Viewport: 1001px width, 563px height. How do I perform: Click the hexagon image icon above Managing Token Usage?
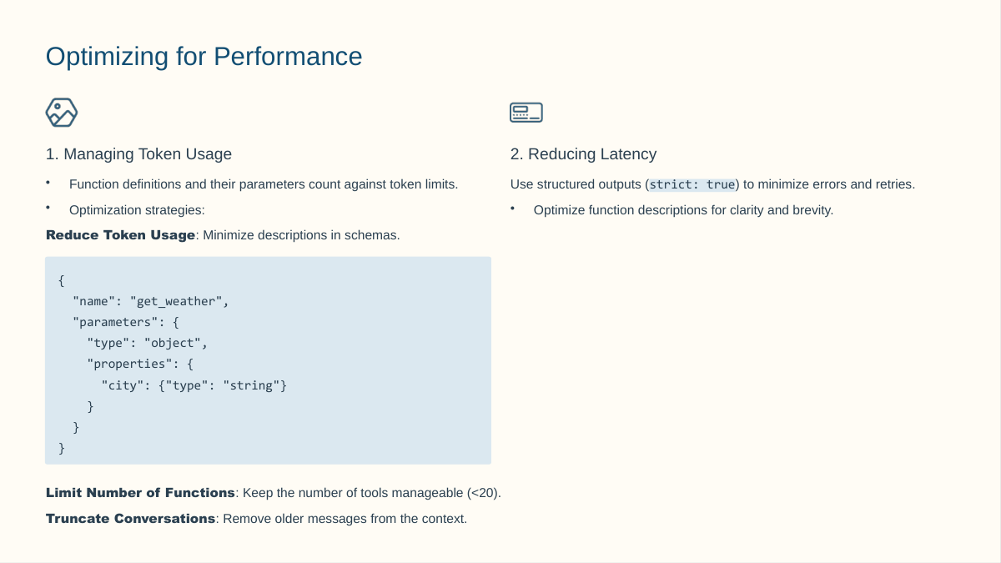pos(62,113)
